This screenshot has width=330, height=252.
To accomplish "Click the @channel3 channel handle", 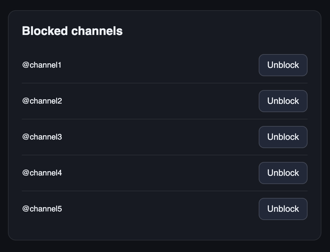I will (42, 137).
